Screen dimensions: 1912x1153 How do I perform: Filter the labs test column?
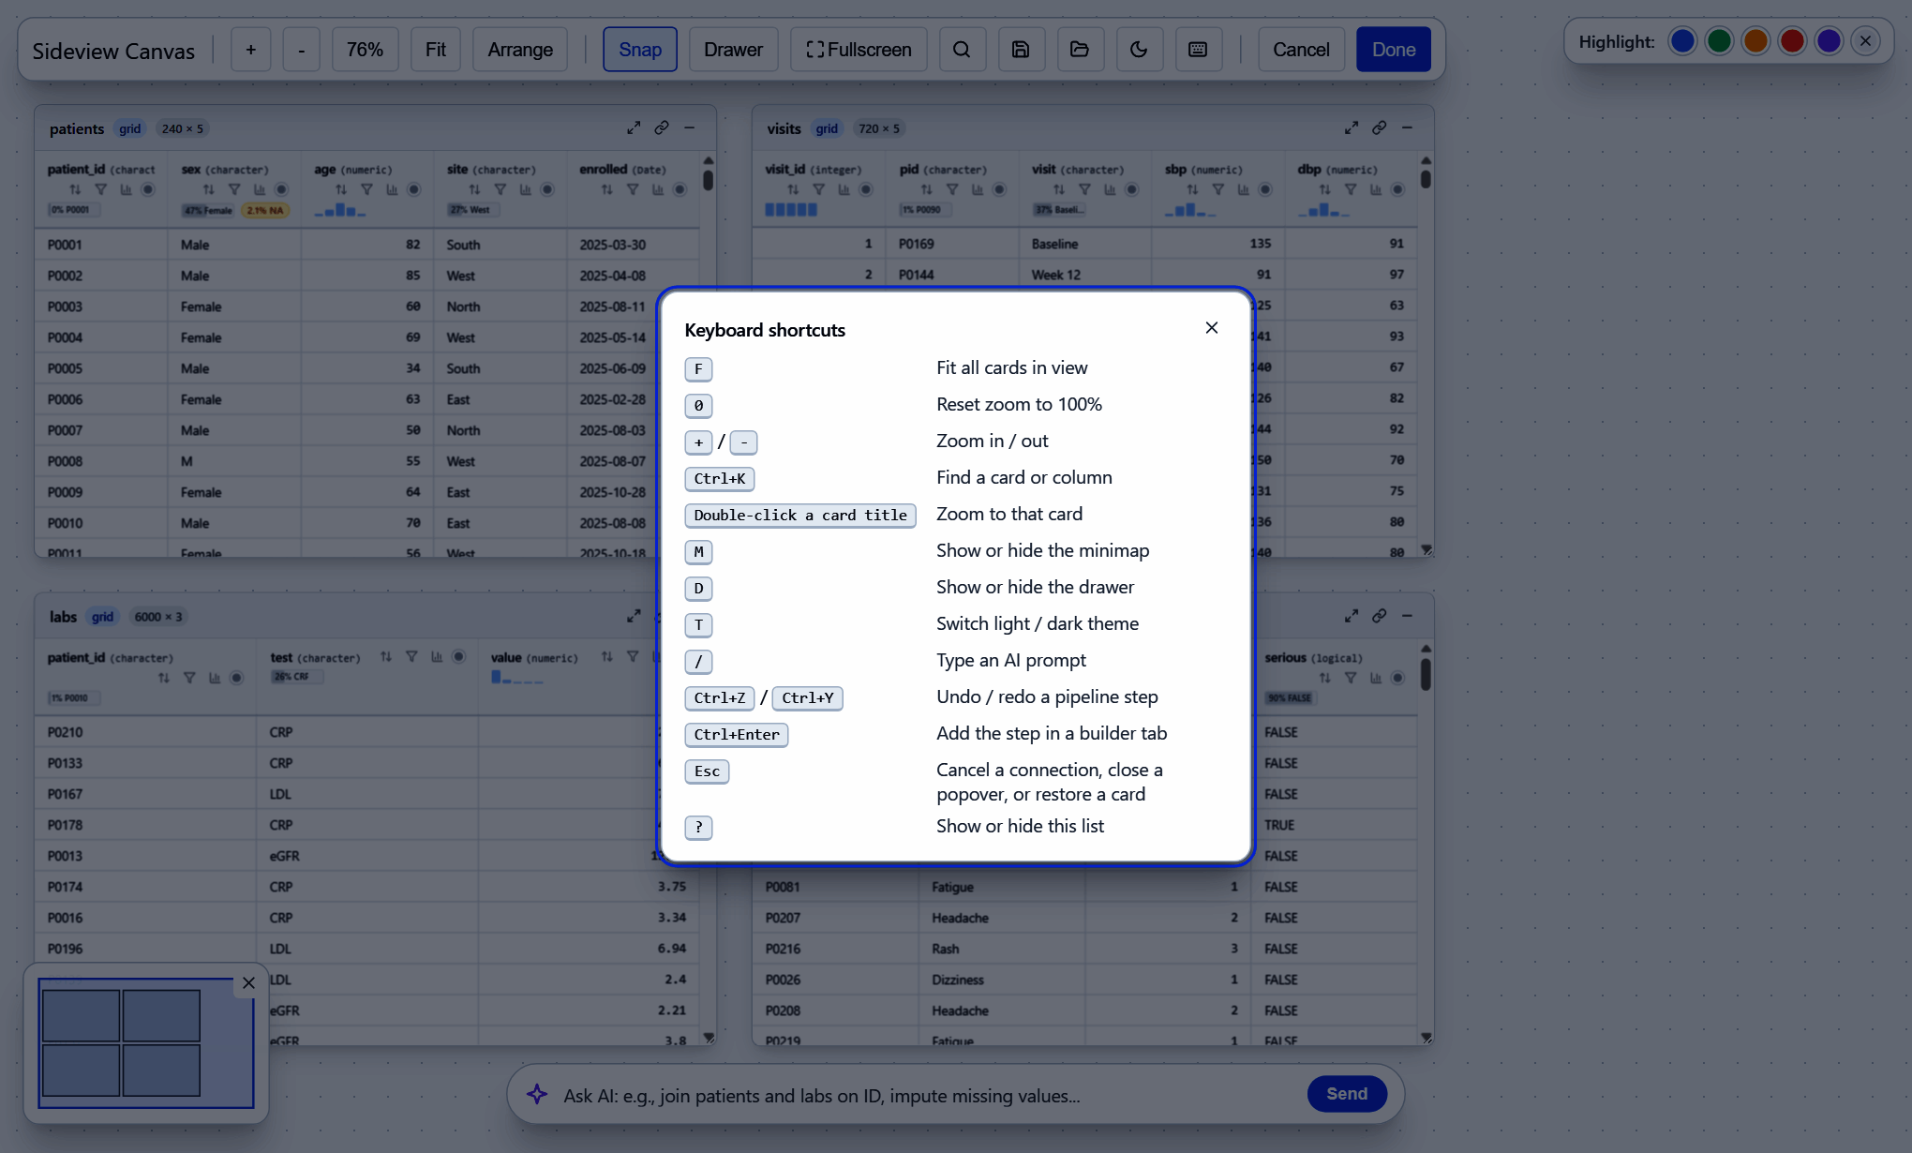pos(411,656)
